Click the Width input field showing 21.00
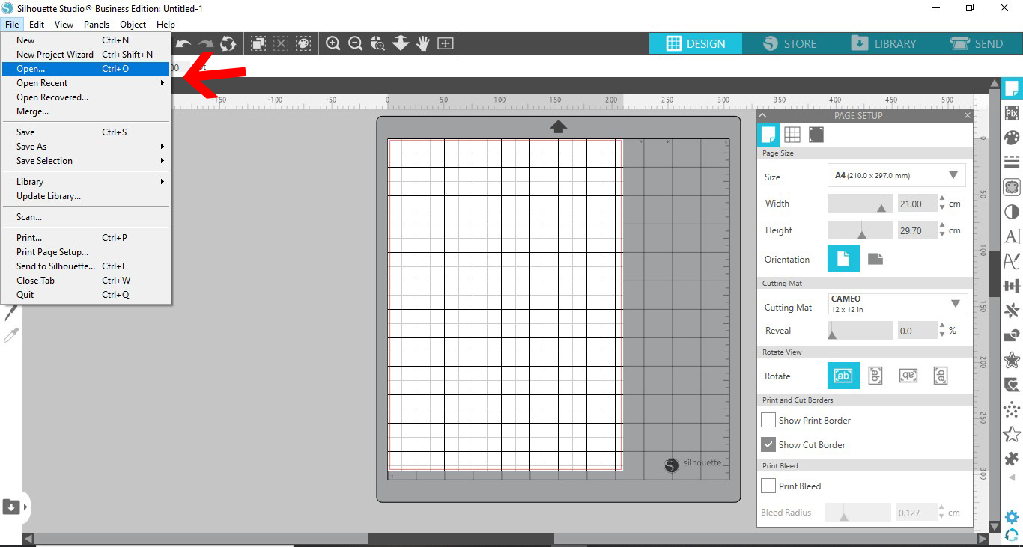Viewport: 1023px width, 547px height. click(x=917, y=204)
